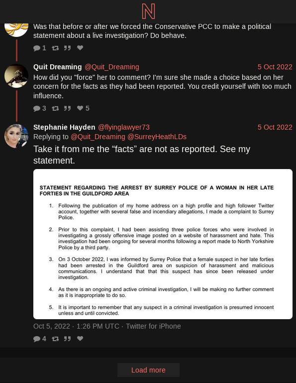The width and height of the screenshot is (296, 383).
Task: Click quote icon on Quit Dreaming tweet
Action: click(68, 108)
